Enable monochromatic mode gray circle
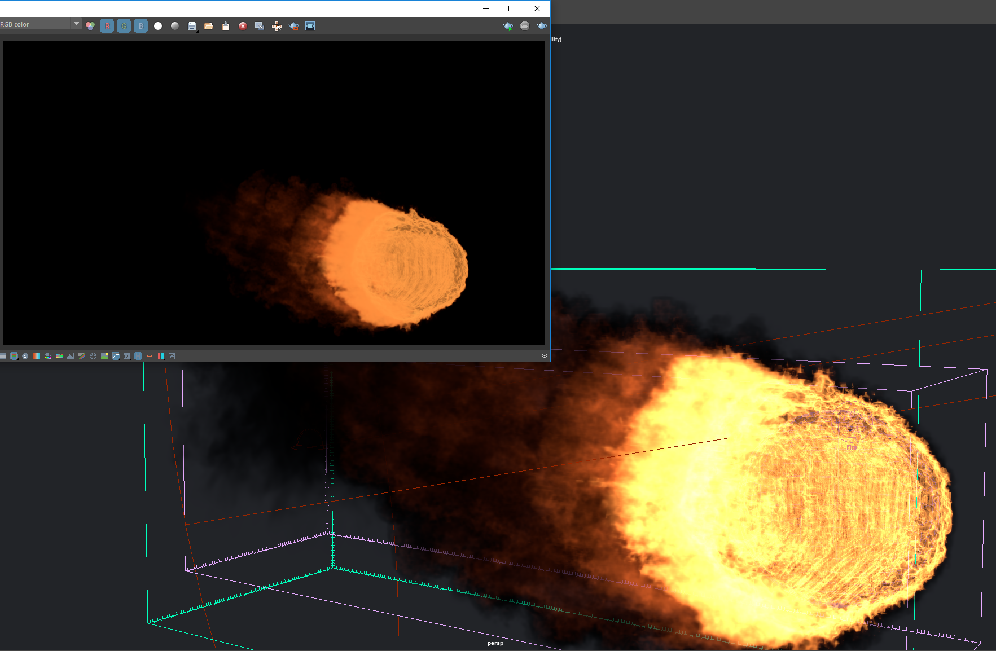Screen dimensions: 996x651 [x=175, y=26]
